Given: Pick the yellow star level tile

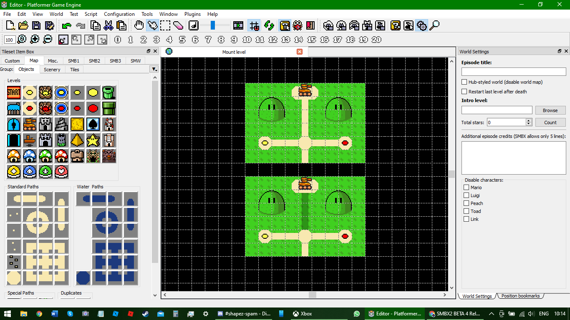Looking at the screenshot, I should (93, 140).
